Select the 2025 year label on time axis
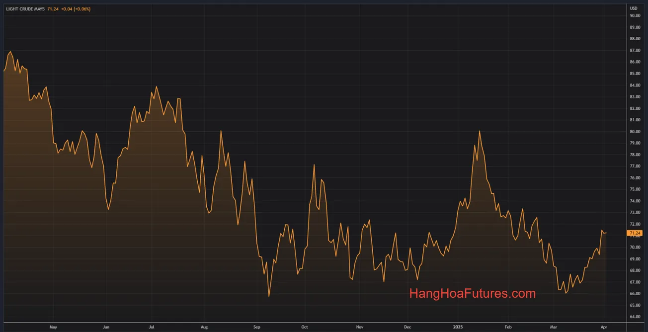648x332 pixels. click(x=458, y=327)
